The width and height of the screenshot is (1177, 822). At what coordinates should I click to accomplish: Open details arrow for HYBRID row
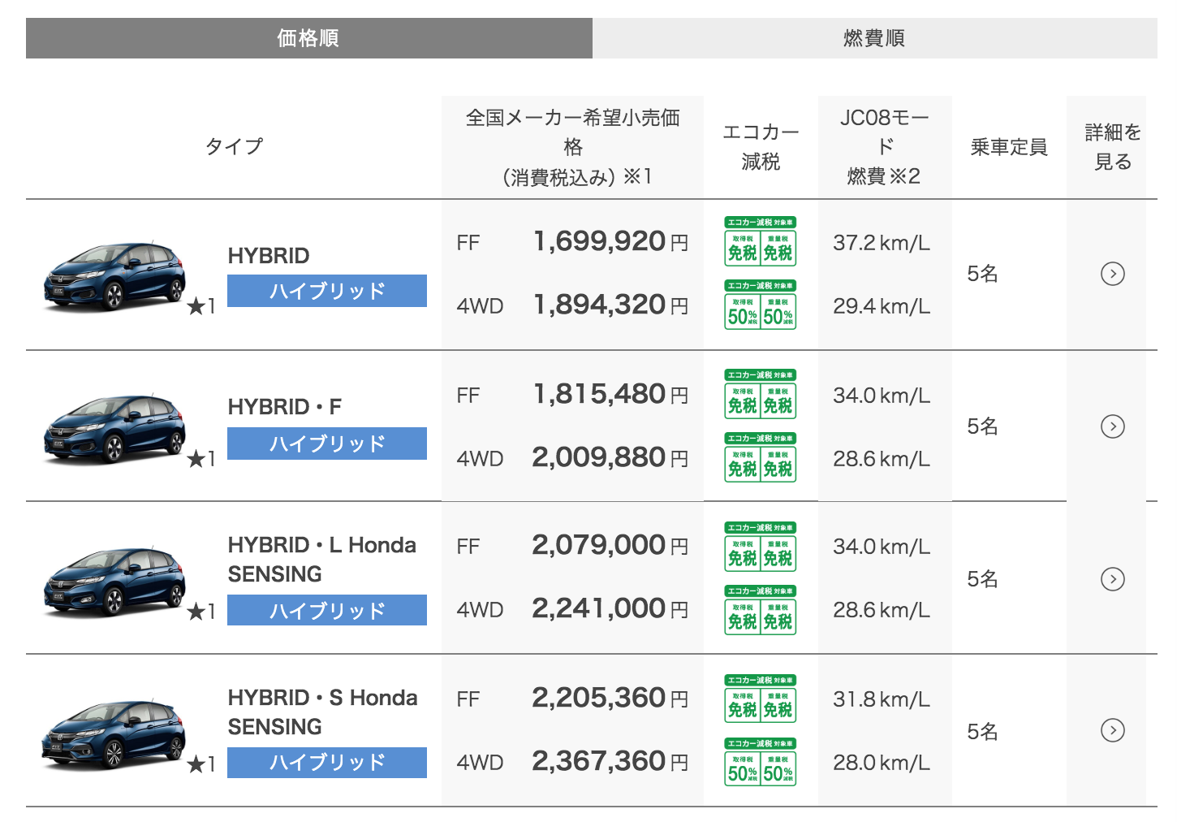coord(1112,274)
